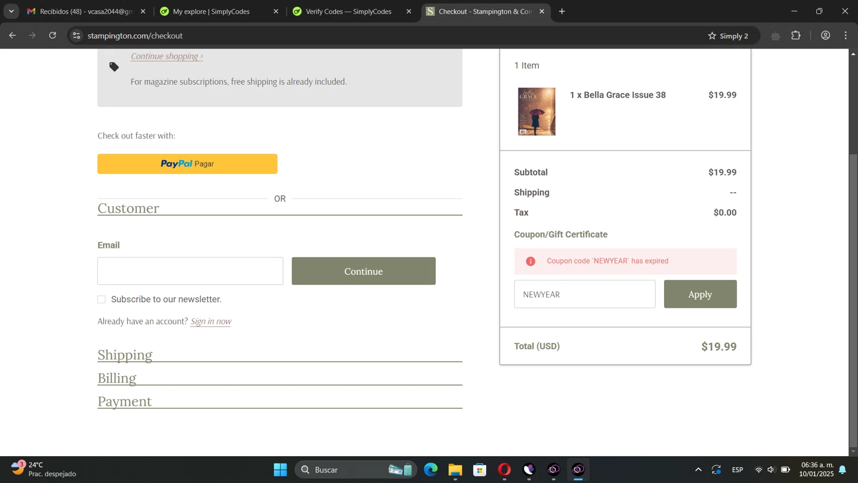Open the tab search dropdown arrow
858x483 pixels.
[x=11, y=11]
